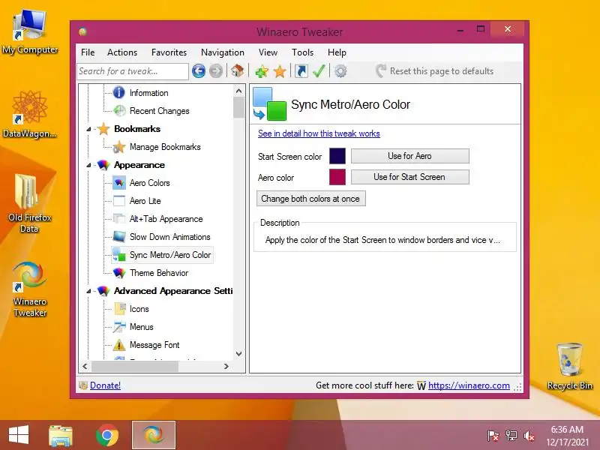This screenshot has height=450, width=600.
Task: Click tree scrollbar up arrow
Action: tap(238, 91)
